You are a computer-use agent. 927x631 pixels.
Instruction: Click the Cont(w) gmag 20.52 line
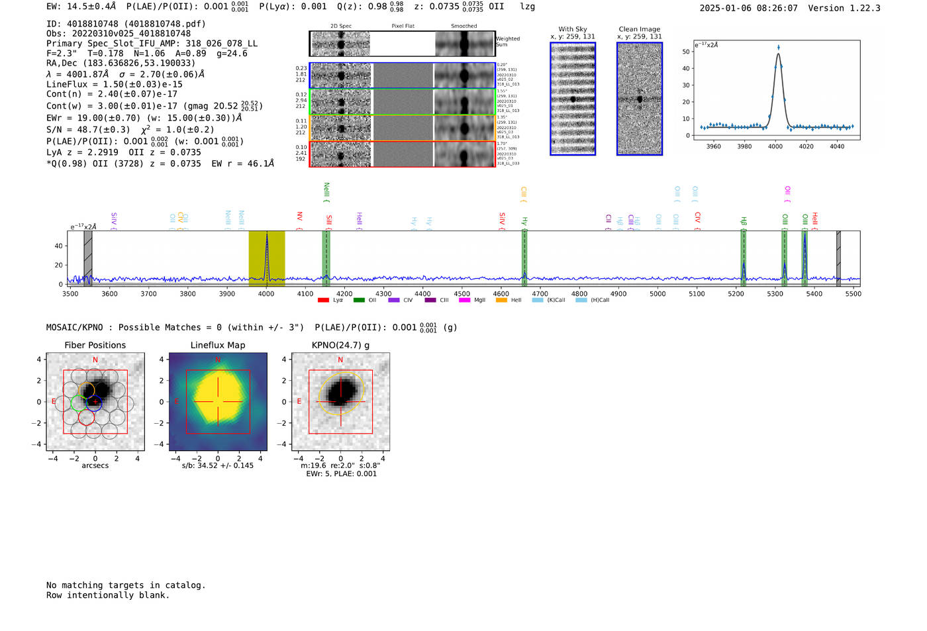(155, 106)
